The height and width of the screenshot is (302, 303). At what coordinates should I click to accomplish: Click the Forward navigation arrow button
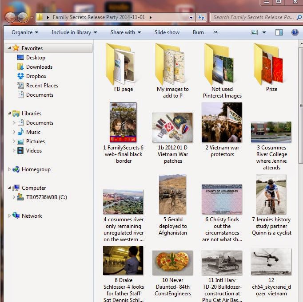(23, 17)
